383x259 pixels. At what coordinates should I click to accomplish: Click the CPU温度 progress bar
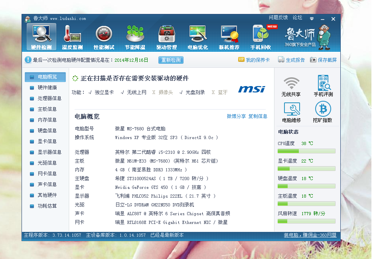point(306,151)
